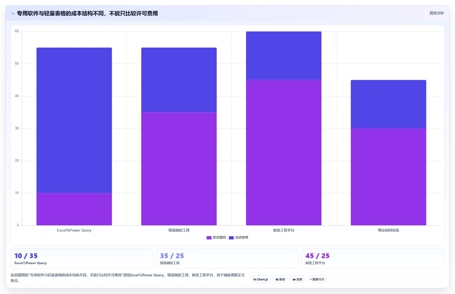Select the purple segment of 现场测时工具 bar
The image size is (455, 294).
coord(179,169)
